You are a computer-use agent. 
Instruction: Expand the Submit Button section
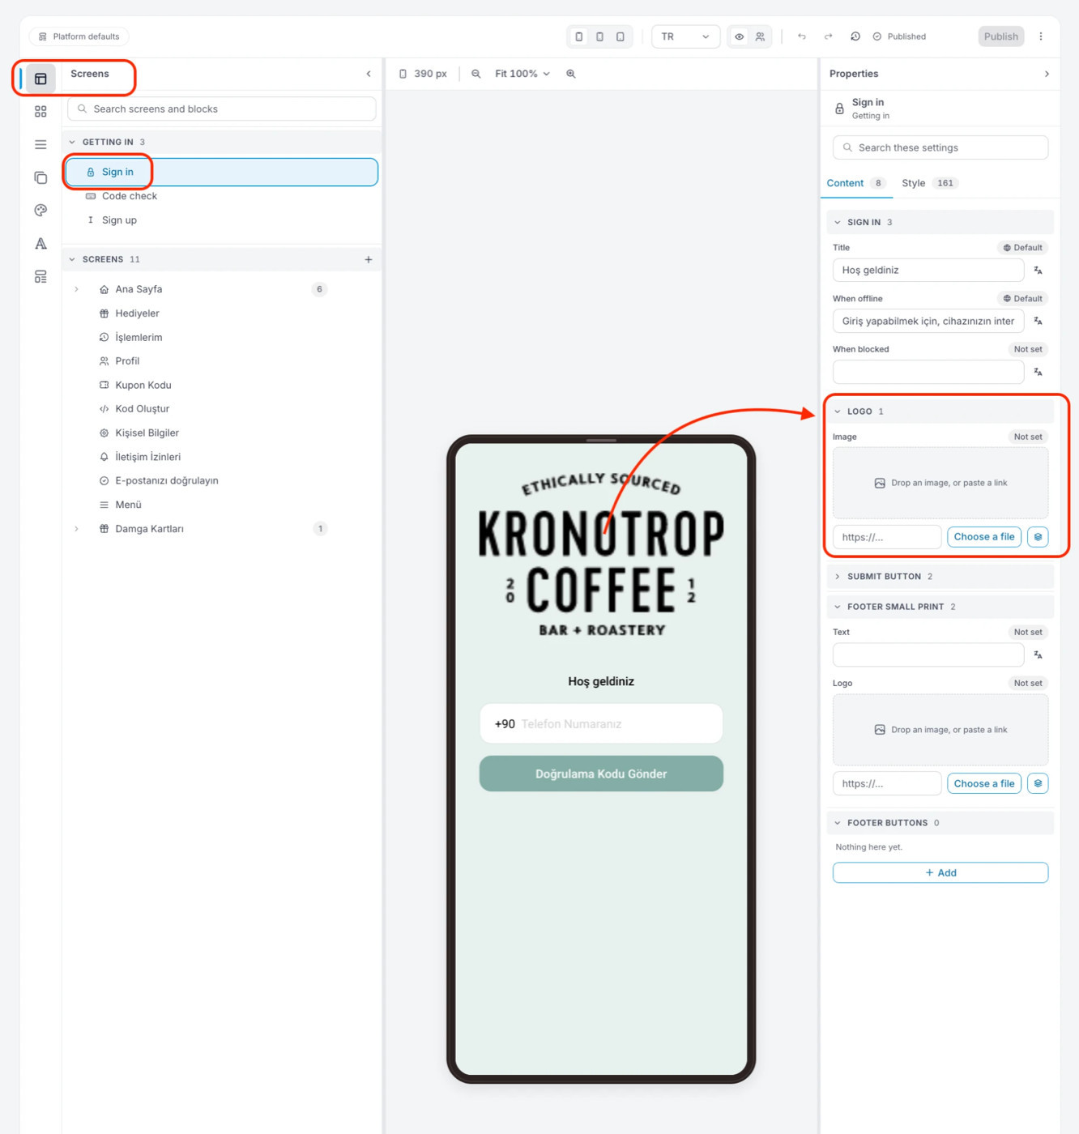(940, 577)
